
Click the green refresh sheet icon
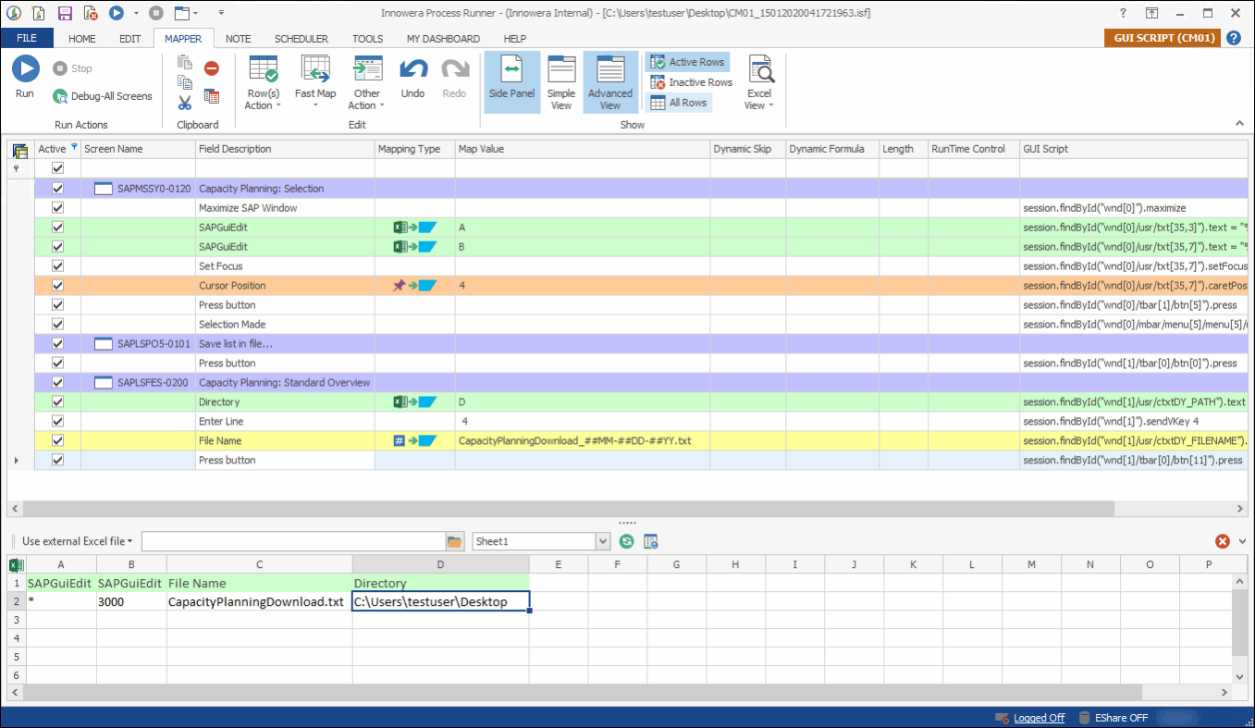[626, 541]
